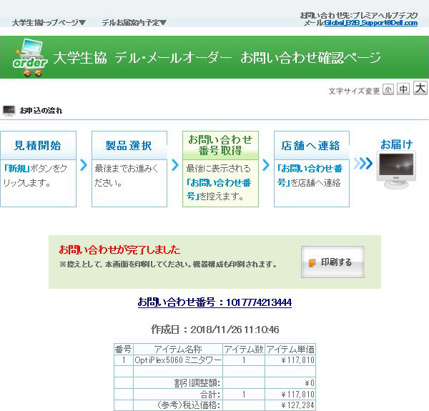The height and width of the screenshot is (411, 429).
Task: Click the small monitor icon beside お申込の流れ
Action: (x=9, y=111)
